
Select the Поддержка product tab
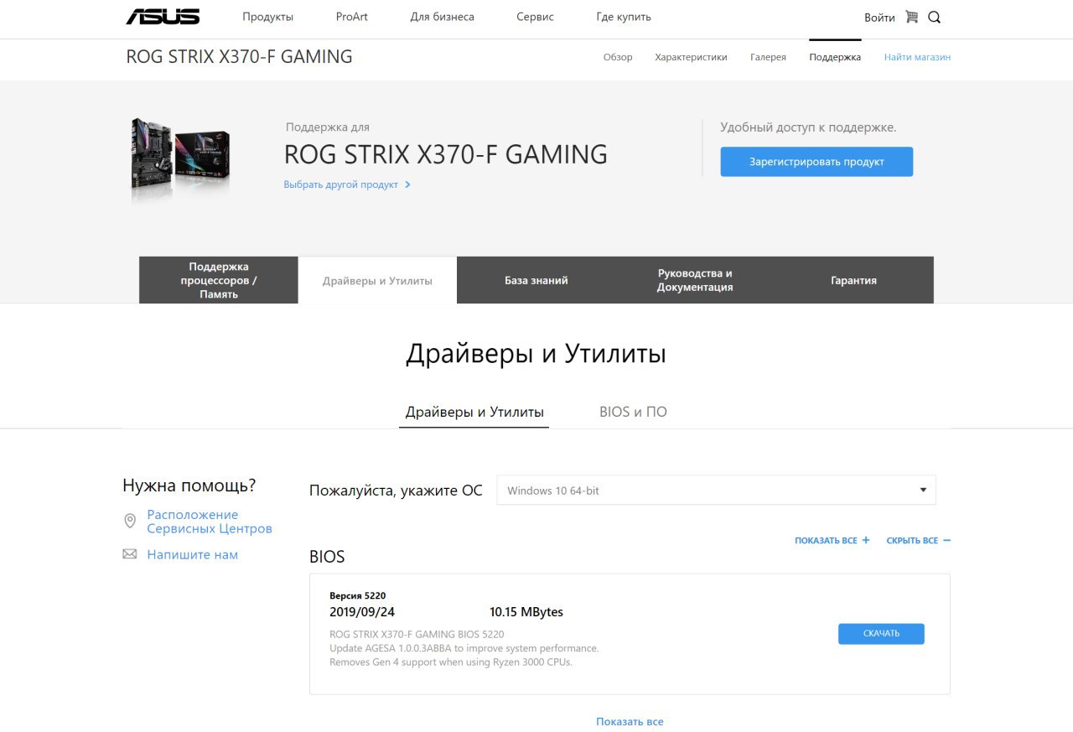tap(835, 57)
